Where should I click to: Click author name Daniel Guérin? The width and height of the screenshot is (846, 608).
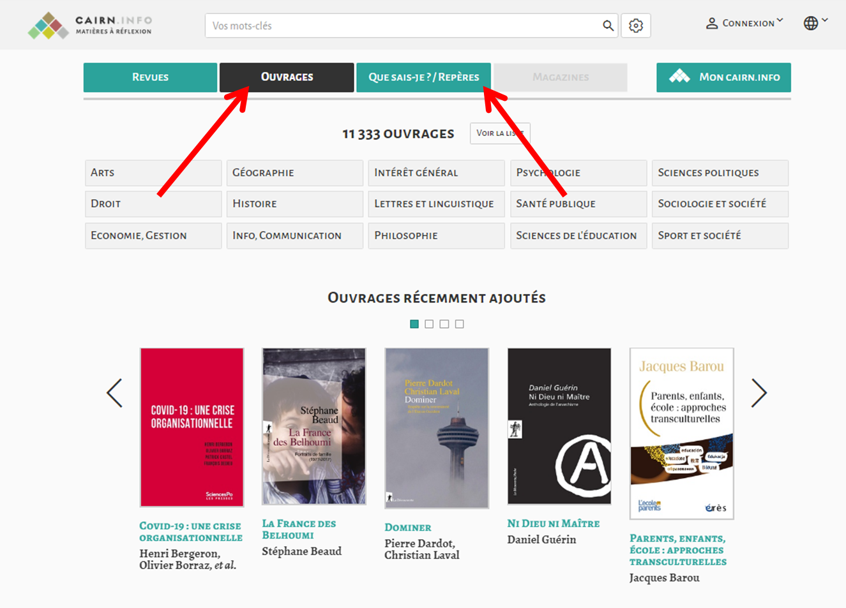(x=541, y=540)
